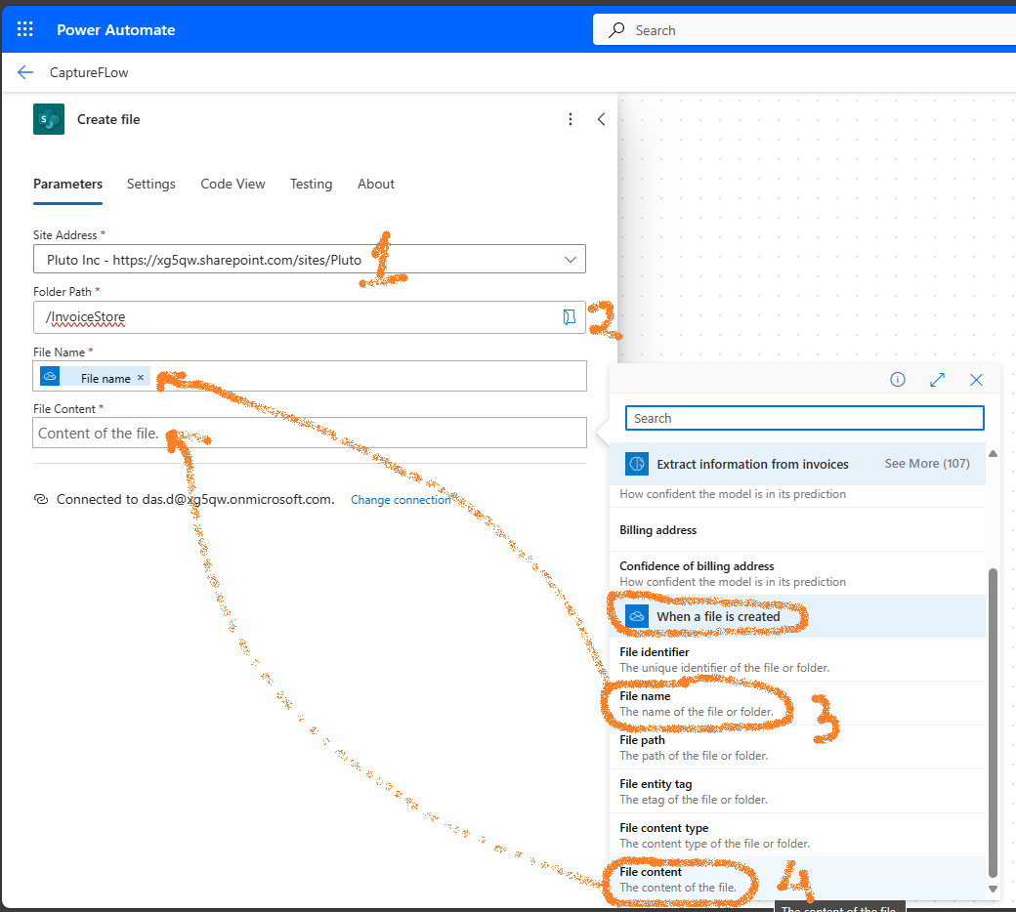Open the About tab
The width and height of the screenshot is (1016, 912).
376,184
